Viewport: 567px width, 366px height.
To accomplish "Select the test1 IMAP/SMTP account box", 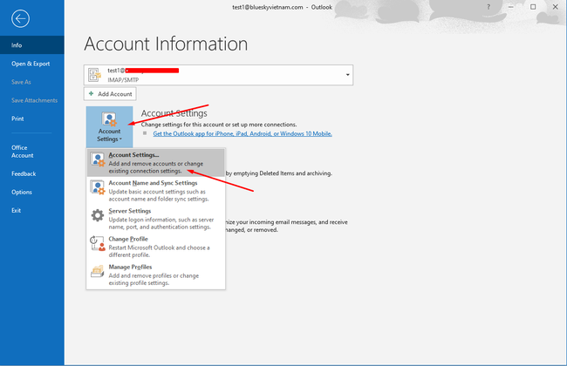I will pos(218,75).
